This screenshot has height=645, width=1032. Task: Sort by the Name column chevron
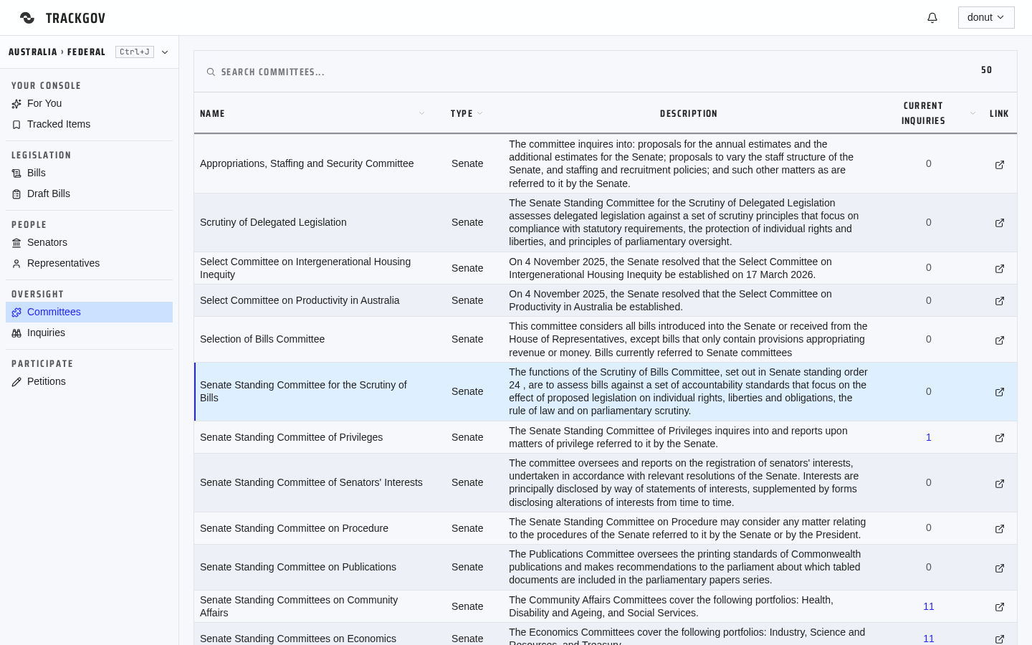(421, 113)
